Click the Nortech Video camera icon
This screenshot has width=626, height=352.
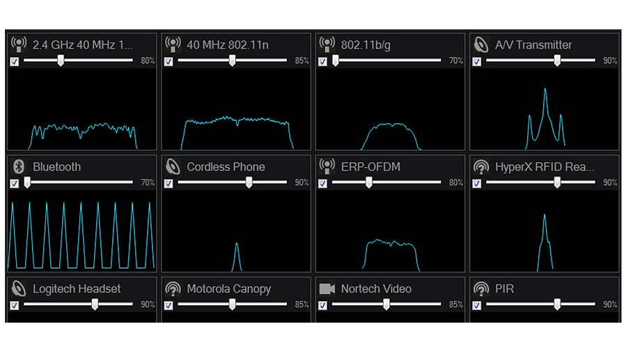[327, 289]
